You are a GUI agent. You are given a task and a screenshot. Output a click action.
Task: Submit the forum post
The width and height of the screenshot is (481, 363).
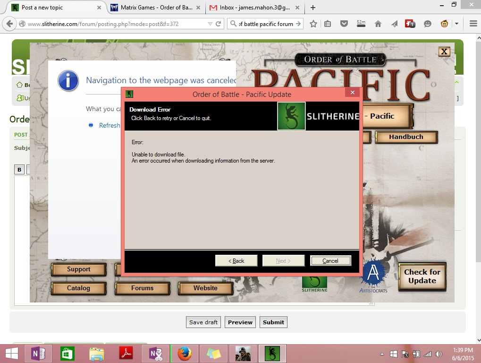pos(273,322)
